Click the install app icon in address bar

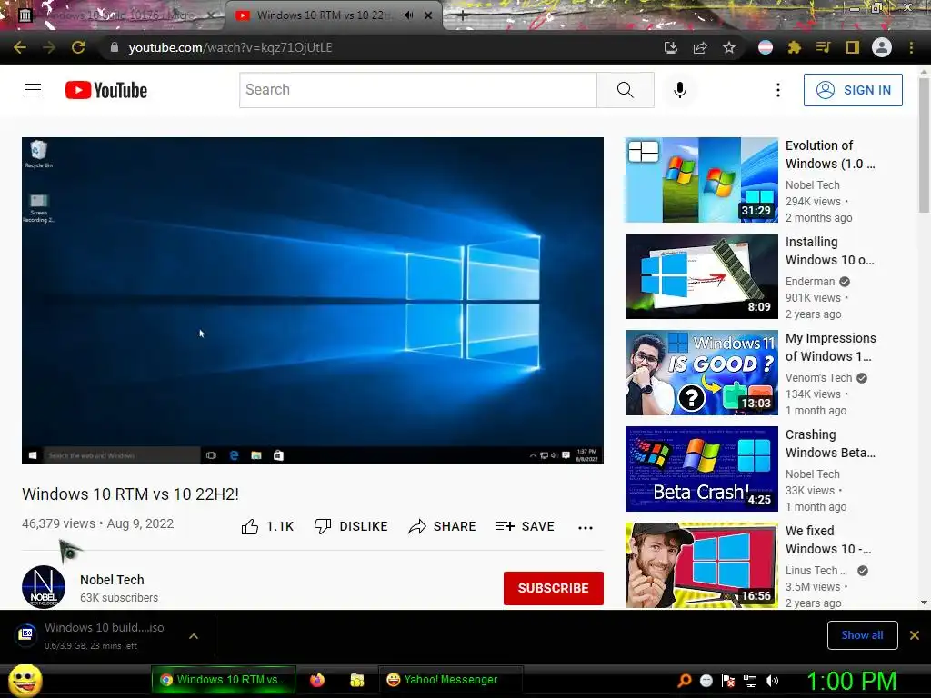click(670, 47)
